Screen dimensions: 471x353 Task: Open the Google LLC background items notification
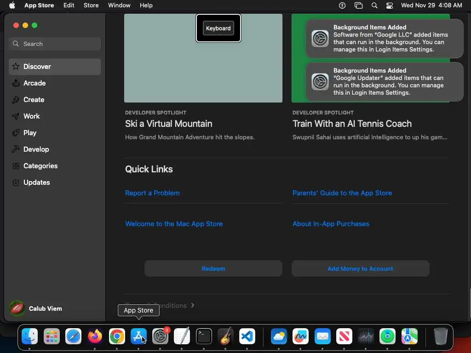point(385,38)
